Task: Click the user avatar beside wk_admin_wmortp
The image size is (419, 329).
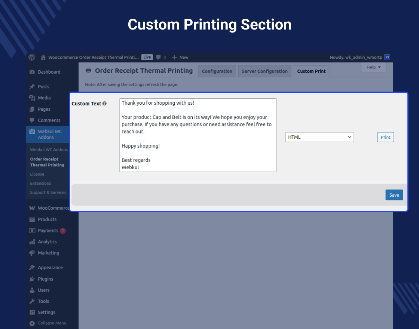Action: (387, 57)
